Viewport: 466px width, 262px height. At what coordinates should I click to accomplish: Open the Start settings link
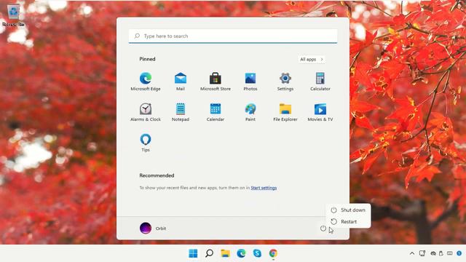coord(264,188)
